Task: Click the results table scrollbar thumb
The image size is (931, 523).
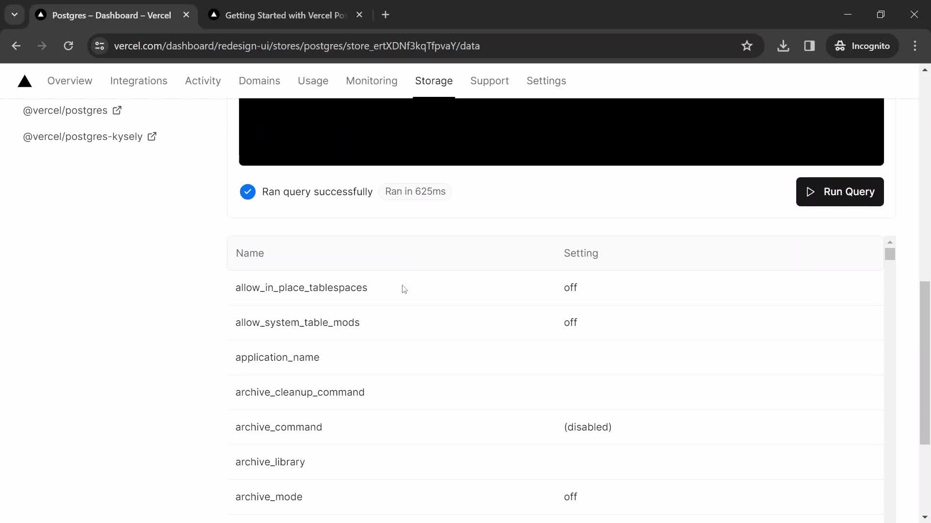Action: 890,254
